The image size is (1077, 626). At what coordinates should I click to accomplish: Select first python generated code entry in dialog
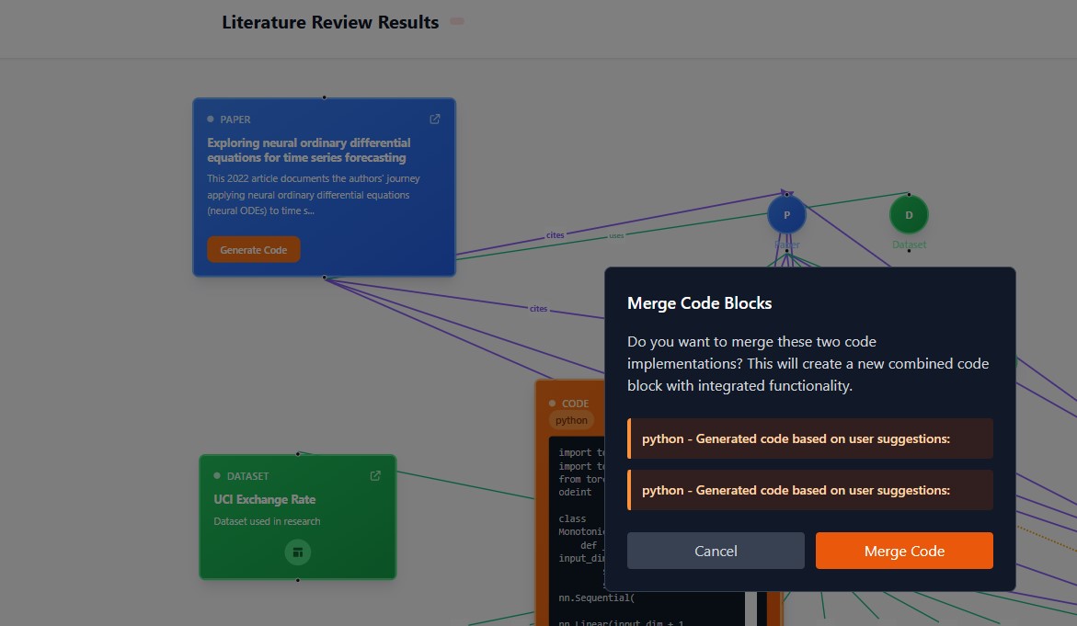[809, 438]
